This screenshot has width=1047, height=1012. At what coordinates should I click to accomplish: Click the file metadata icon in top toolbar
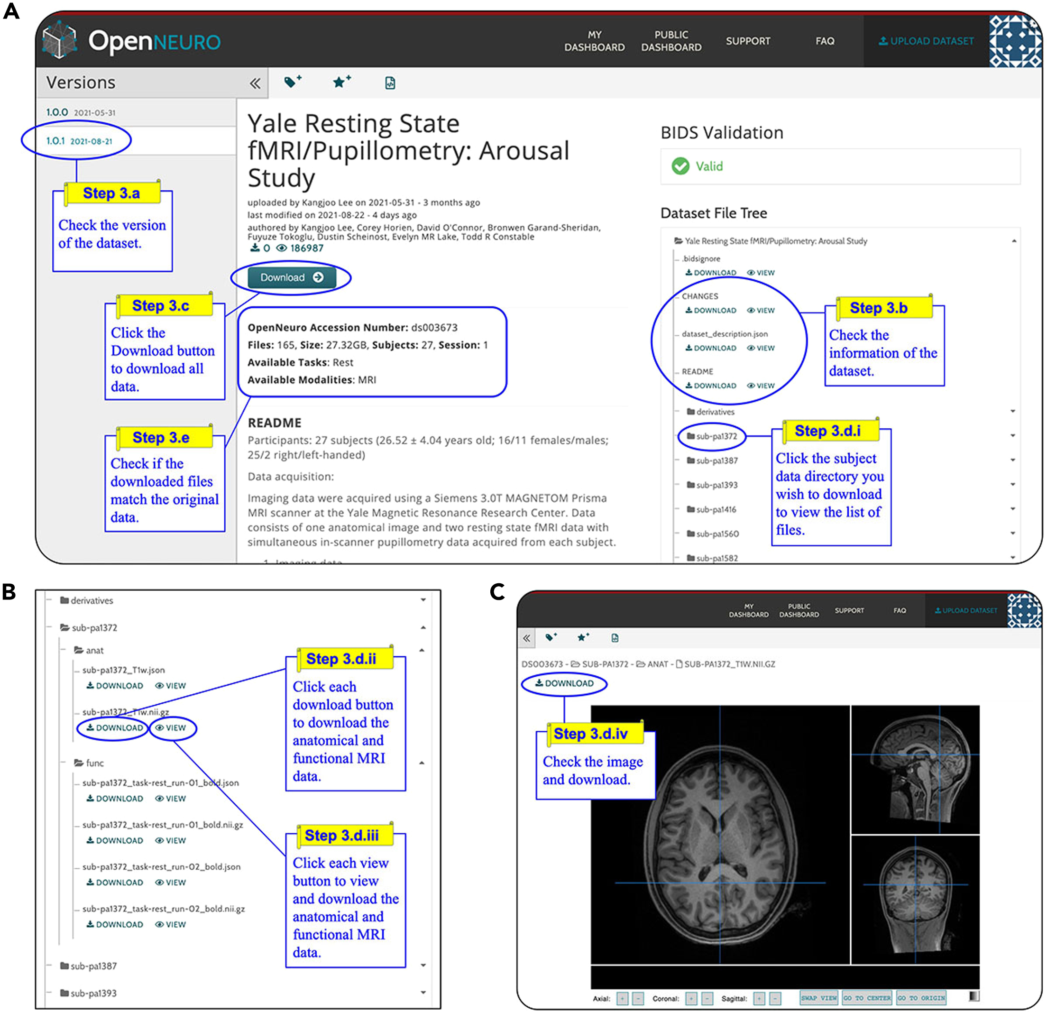tap(390, 83)
